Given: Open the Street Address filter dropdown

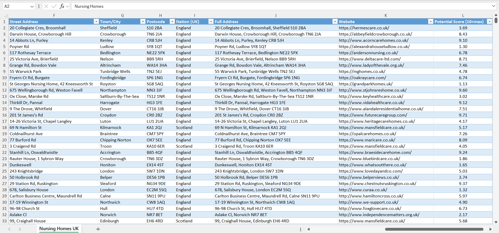Looking at the screenshot, I should tap(96, 22).
